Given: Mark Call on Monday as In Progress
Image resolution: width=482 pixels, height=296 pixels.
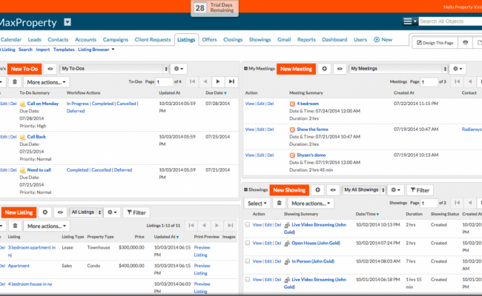Looking at the screenshot, I should click(x=77, y=104).
